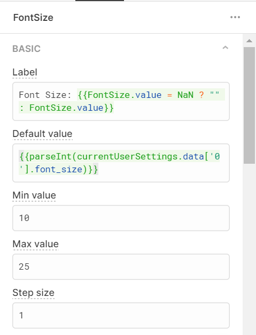Click the scrollbar up arrow

249,41
